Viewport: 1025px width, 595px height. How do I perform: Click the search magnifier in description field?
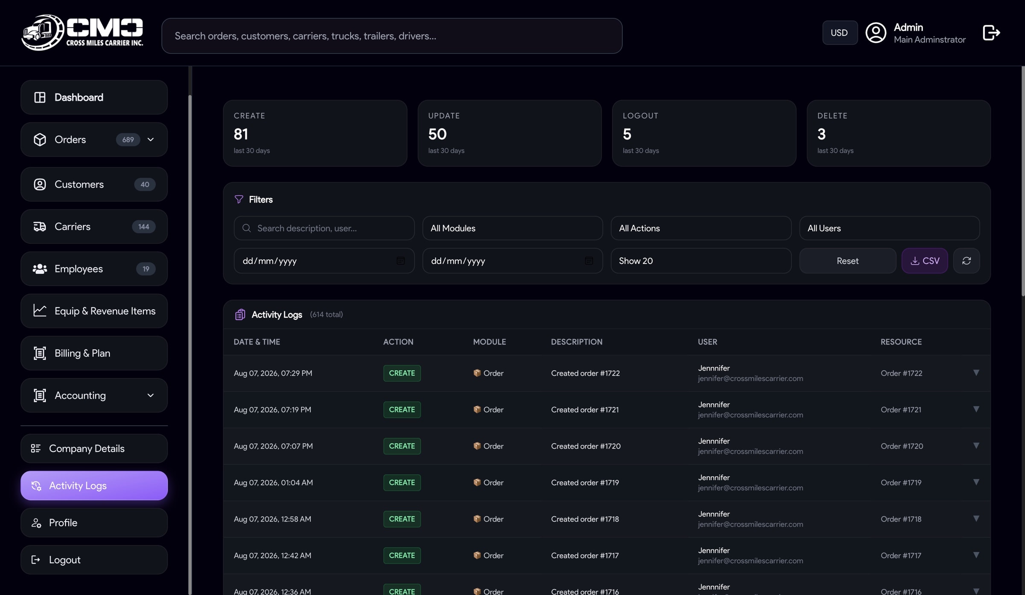tap(246, 228)
